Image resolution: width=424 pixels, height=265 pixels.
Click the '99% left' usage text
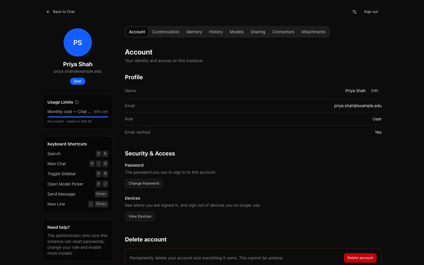click(x=101, y=112)
